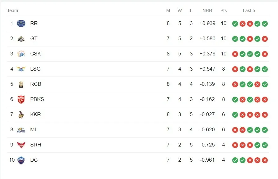Click the Pts column header
This screenshot has height=179, width=278.
[224, 11]
